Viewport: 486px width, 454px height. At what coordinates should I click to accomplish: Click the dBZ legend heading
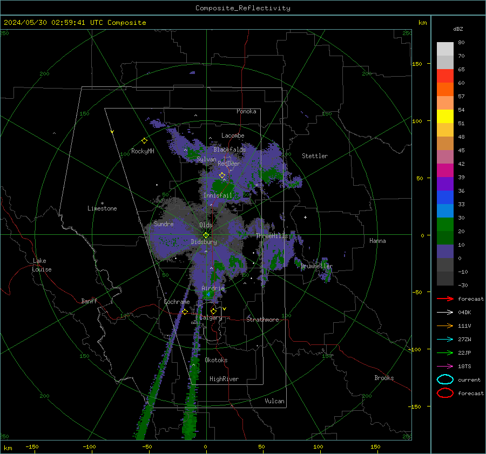click(x=458, y=29)
